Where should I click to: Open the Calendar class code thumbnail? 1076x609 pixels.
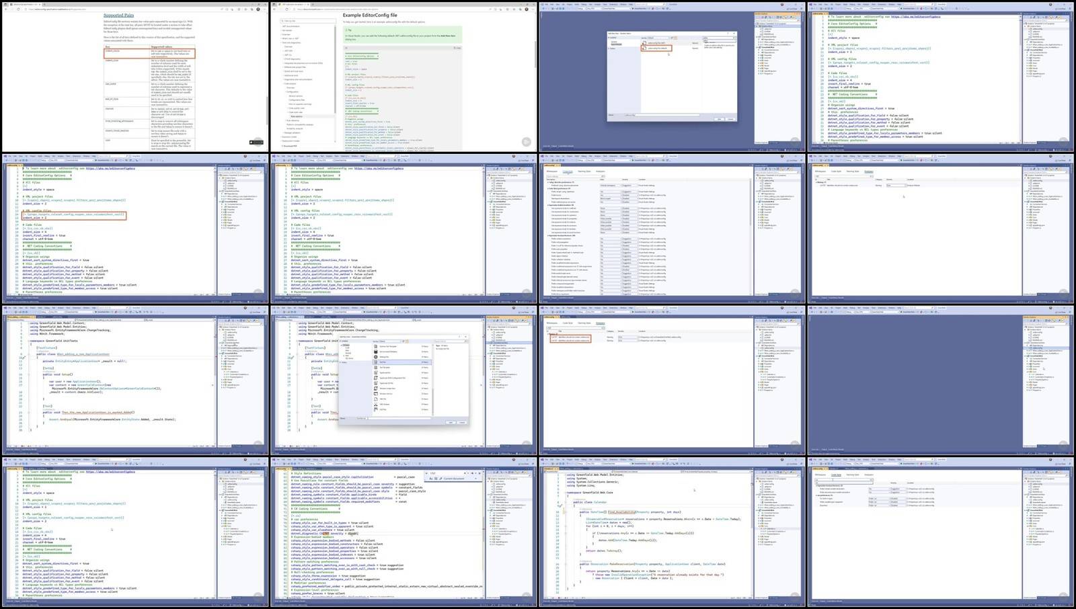[x=672, y=532]
